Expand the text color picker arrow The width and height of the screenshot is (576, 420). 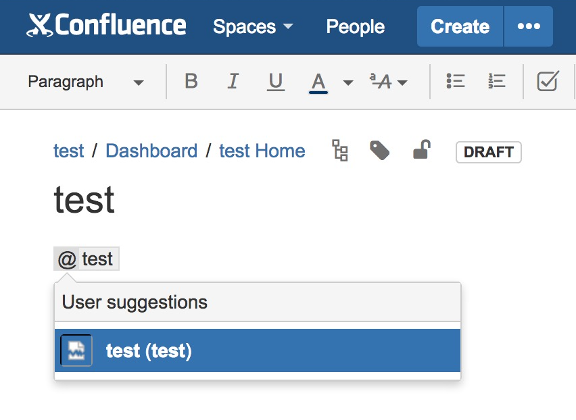coord(348,82)
